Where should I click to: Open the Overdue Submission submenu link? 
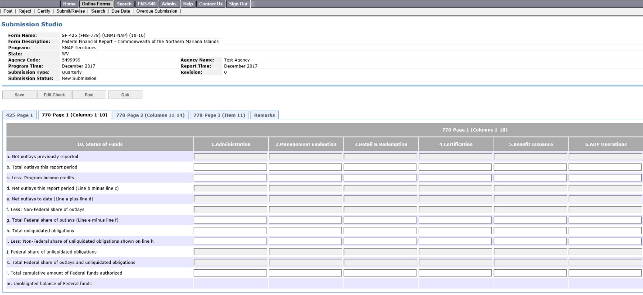[x=157, y=11]
